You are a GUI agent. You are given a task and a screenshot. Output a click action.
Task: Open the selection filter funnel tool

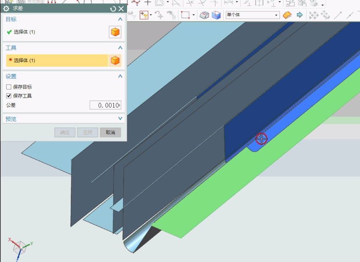coord(144,15)
